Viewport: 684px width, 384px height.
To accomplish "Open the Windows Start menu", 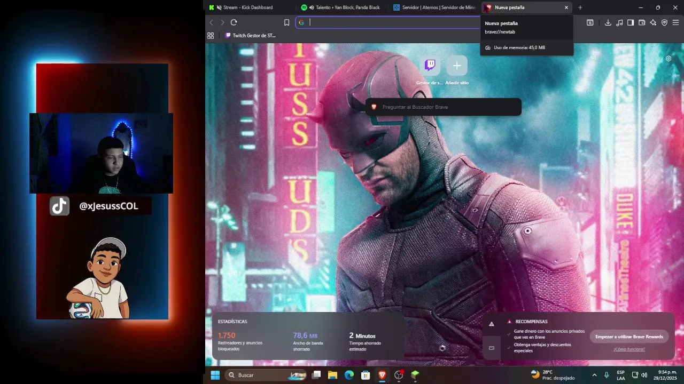I will click(x=215, y=375).
